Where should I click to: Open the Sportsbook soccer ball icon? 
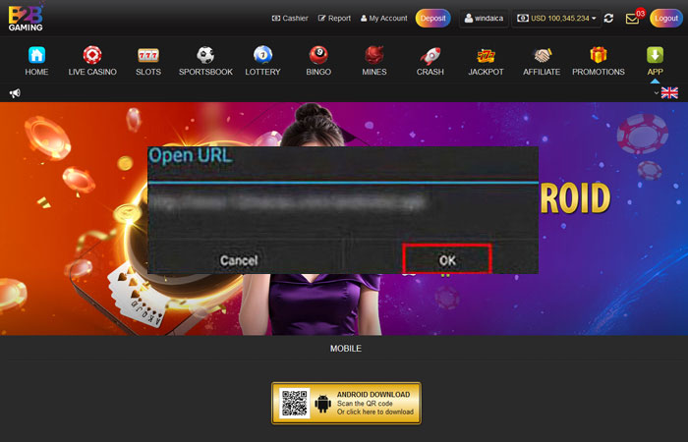[205, 55]
